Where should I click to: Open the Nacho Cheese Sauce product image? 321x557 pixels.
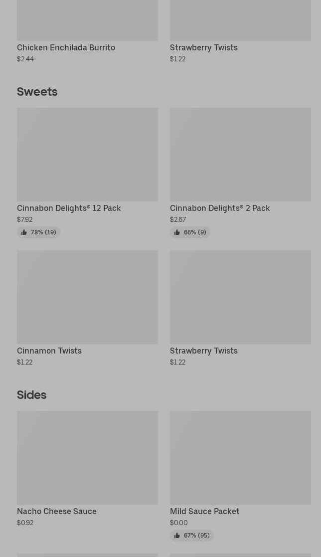pyautogui.click(x=87, y=458)
